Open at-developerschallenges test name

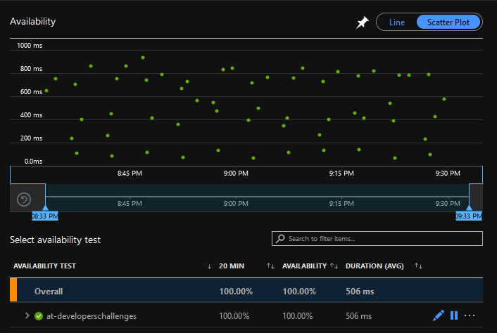click(92, 316)
